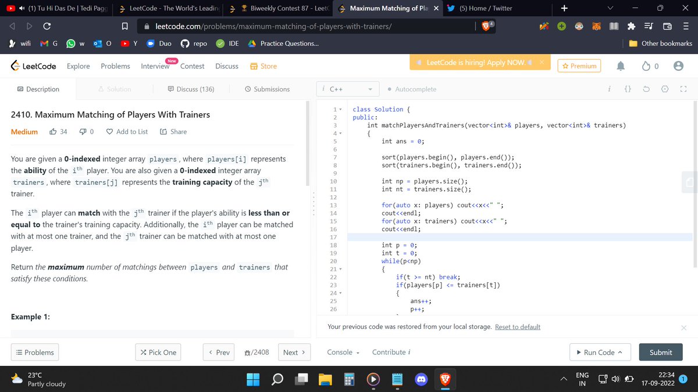The width and height of the screenshot is (698, 392).
Task: Click the editor info 'i' icon
Action: [608, 89]
